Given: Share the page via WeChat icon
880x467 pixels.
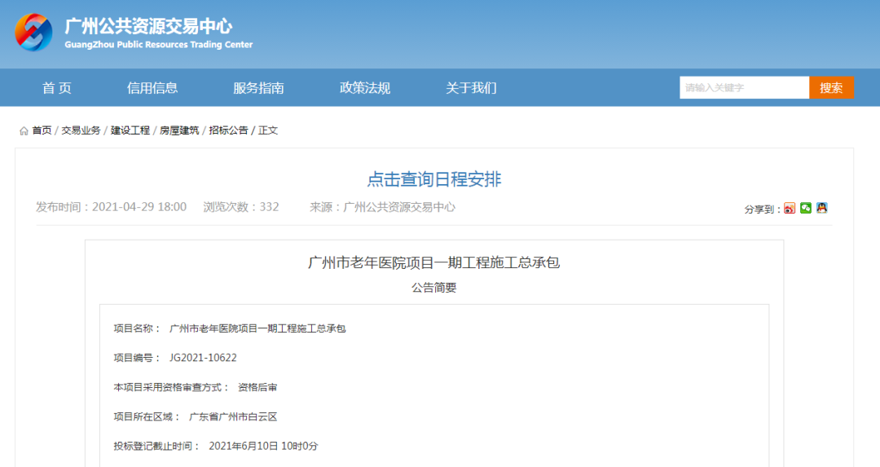Looking at the screenshot, I should pos(806,209).
